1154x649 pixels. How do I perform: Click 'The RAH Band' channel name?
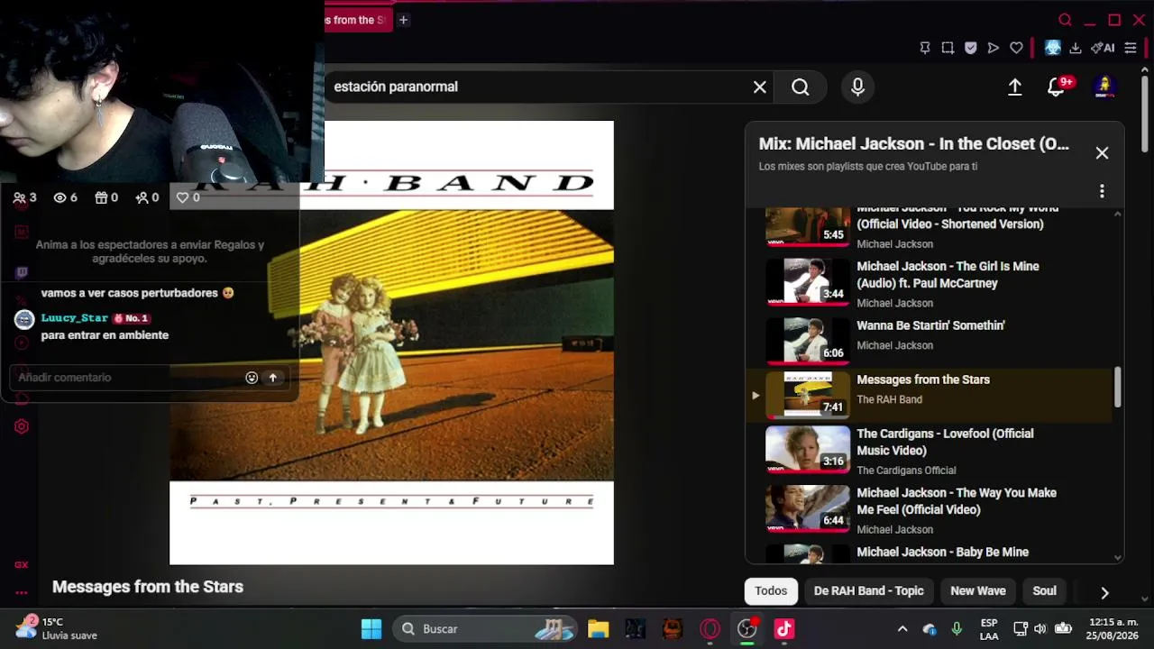tap(889, 399)
